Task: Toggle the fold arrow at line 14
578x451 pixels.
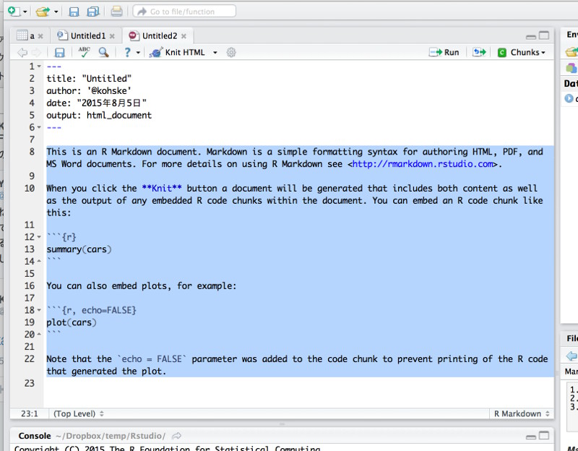Action: pos(39,261)
